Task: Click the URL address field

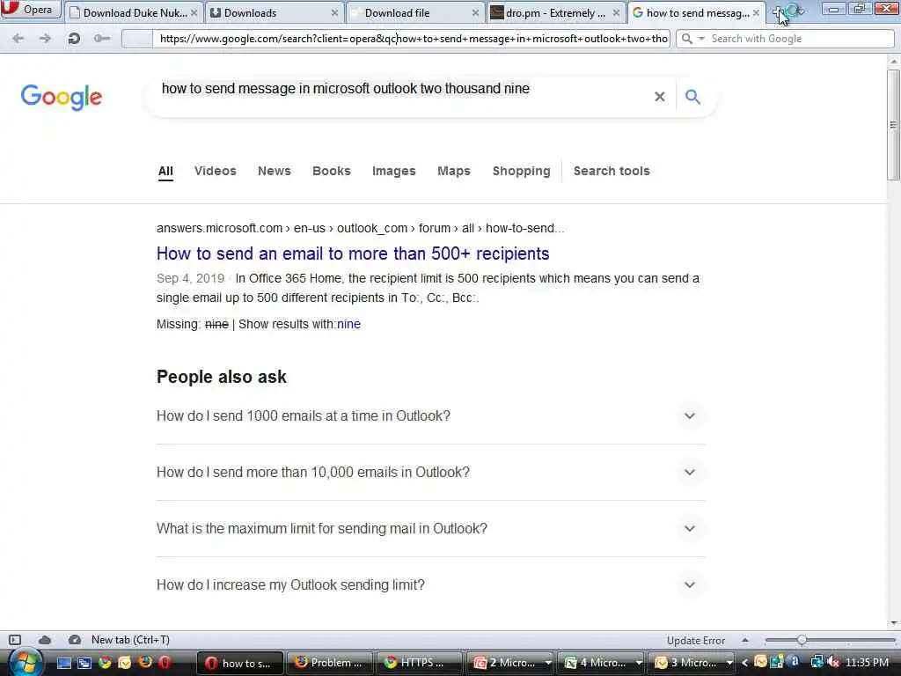Action: [x=411, y=39]
